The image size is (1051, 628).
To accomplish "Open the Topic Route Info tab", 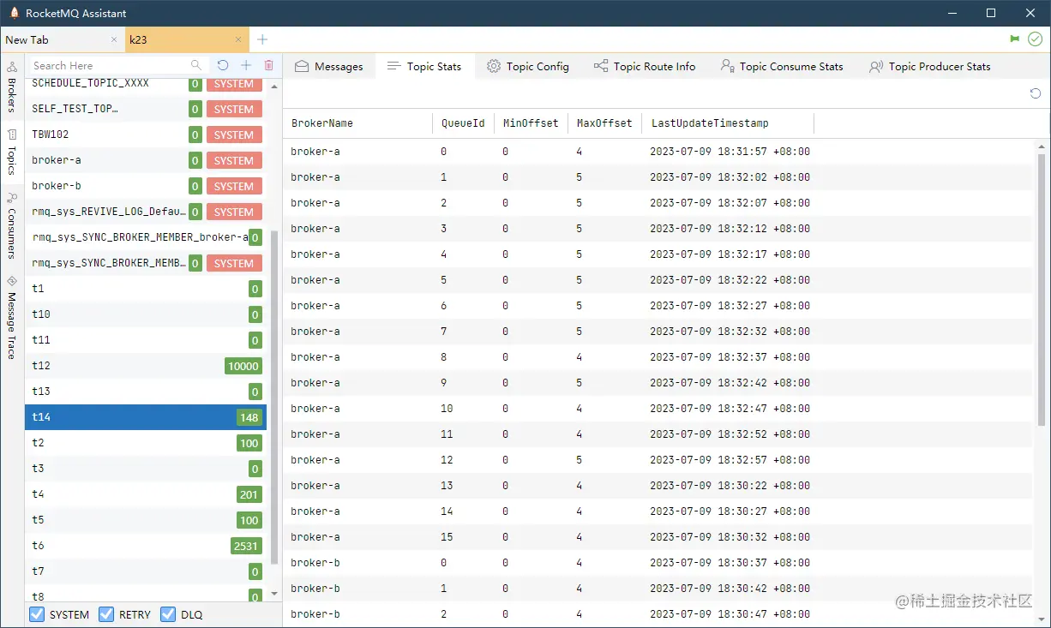I will click(x=645, y=66).
